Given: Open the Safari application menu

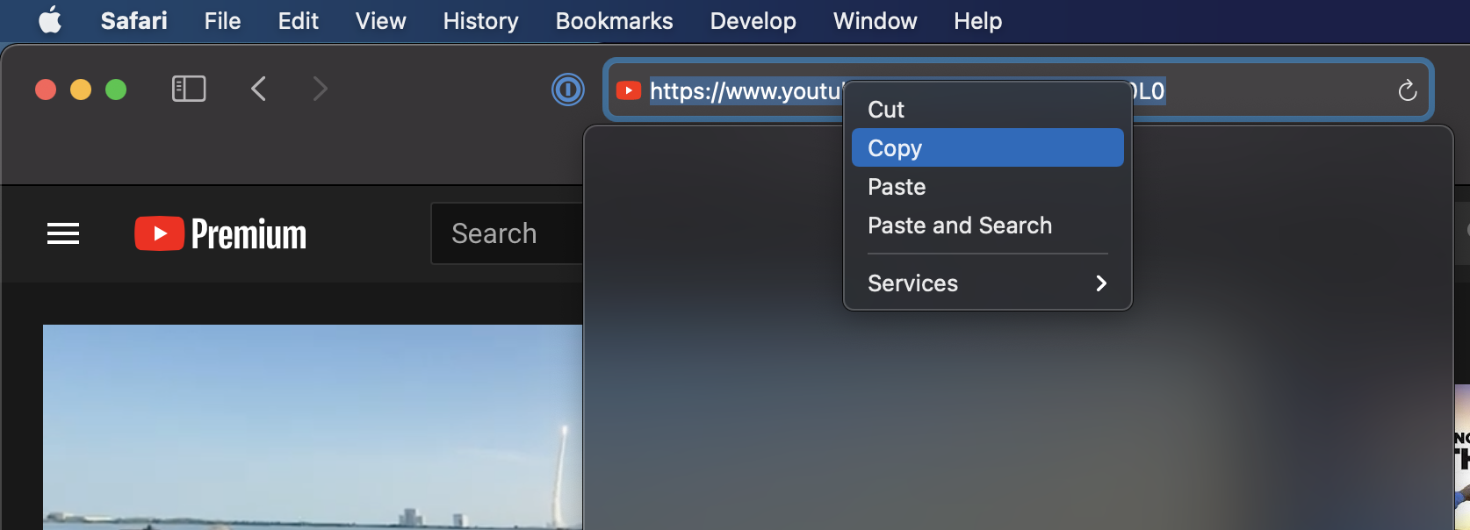Looking at the screenshot, I should (x=133, y=20).
